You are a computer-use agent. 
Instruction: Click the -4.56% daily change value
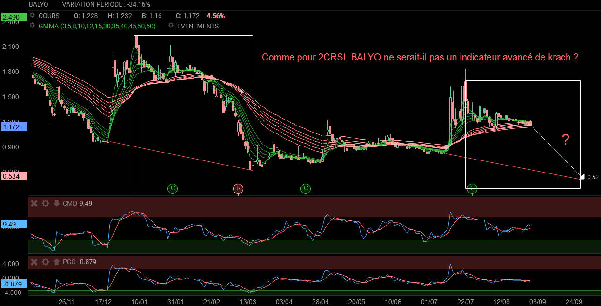[x=214, y=16]
